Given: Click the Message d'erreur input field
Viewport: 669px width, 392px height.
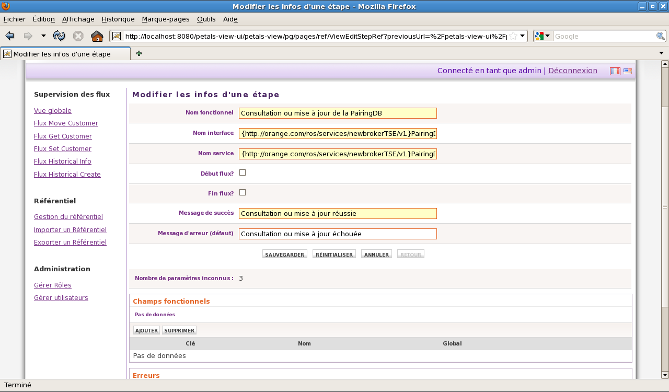Looking at the screenshot, I should [337, 234].
